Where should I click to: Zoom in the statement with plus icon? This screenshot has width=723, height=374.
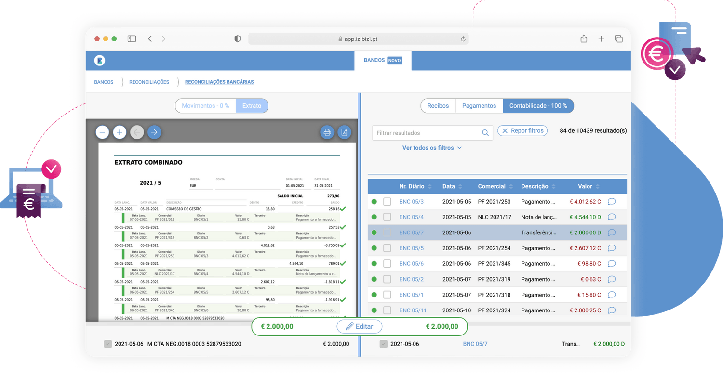tap(120, 132)
